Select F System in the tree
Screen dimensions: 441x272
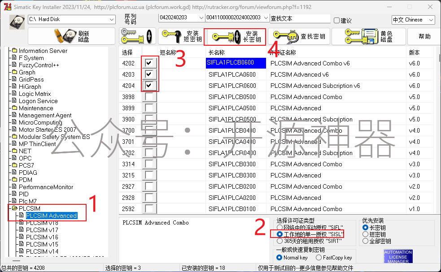pyautogui.click(x=31, y=58)
